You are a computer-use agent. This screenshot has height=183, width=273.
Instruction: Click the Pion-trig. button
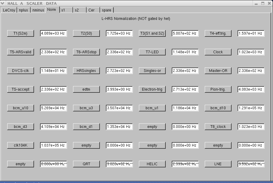[x=218, y=89]
